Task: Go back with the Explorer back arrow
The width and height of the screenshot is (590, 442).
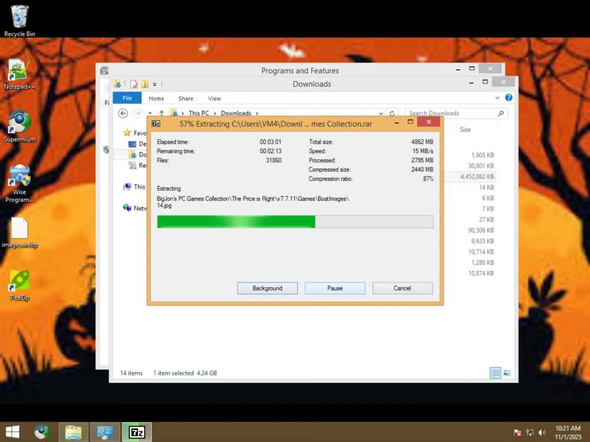Action: (x=123, y=113)
